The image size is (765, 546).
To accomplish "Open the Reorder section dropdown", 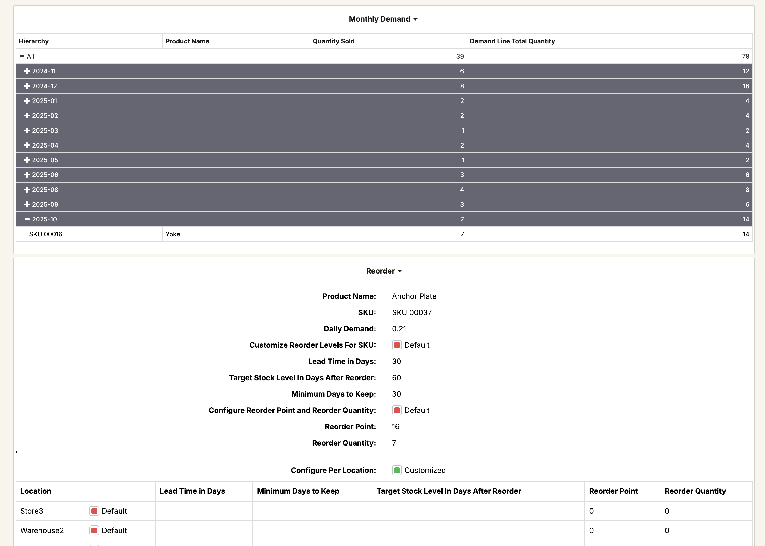I will (384, 271).
